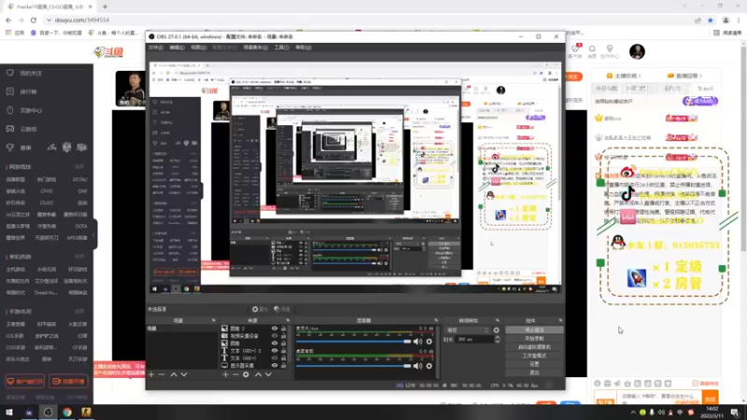Toggle visibility of 显示器采集 source

[x=275, y=366]
